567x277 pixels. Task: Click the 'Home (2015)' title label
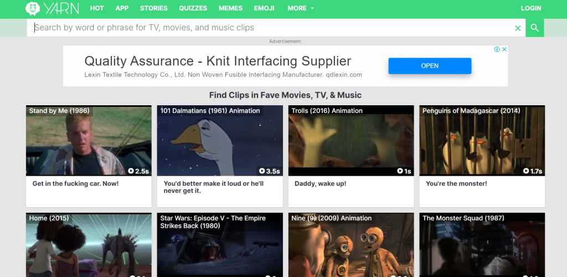tap(49, 218)
